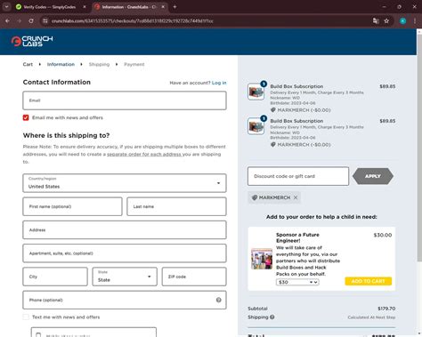Screen dimensions: 422x337
Task: Click the CrunchLabs logo in header
Action: click(x=32, y=41)
